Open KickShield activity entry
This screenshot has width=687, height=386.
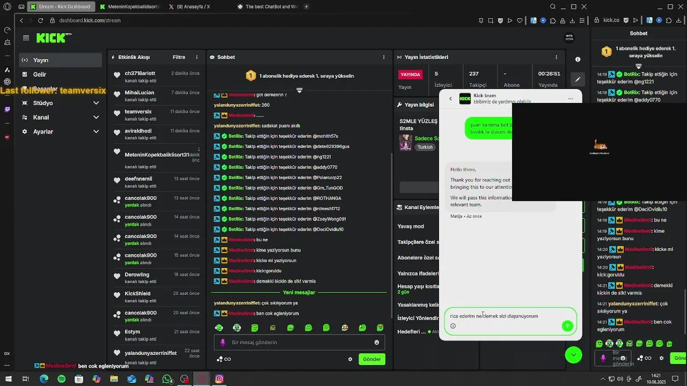pos(156,297)
